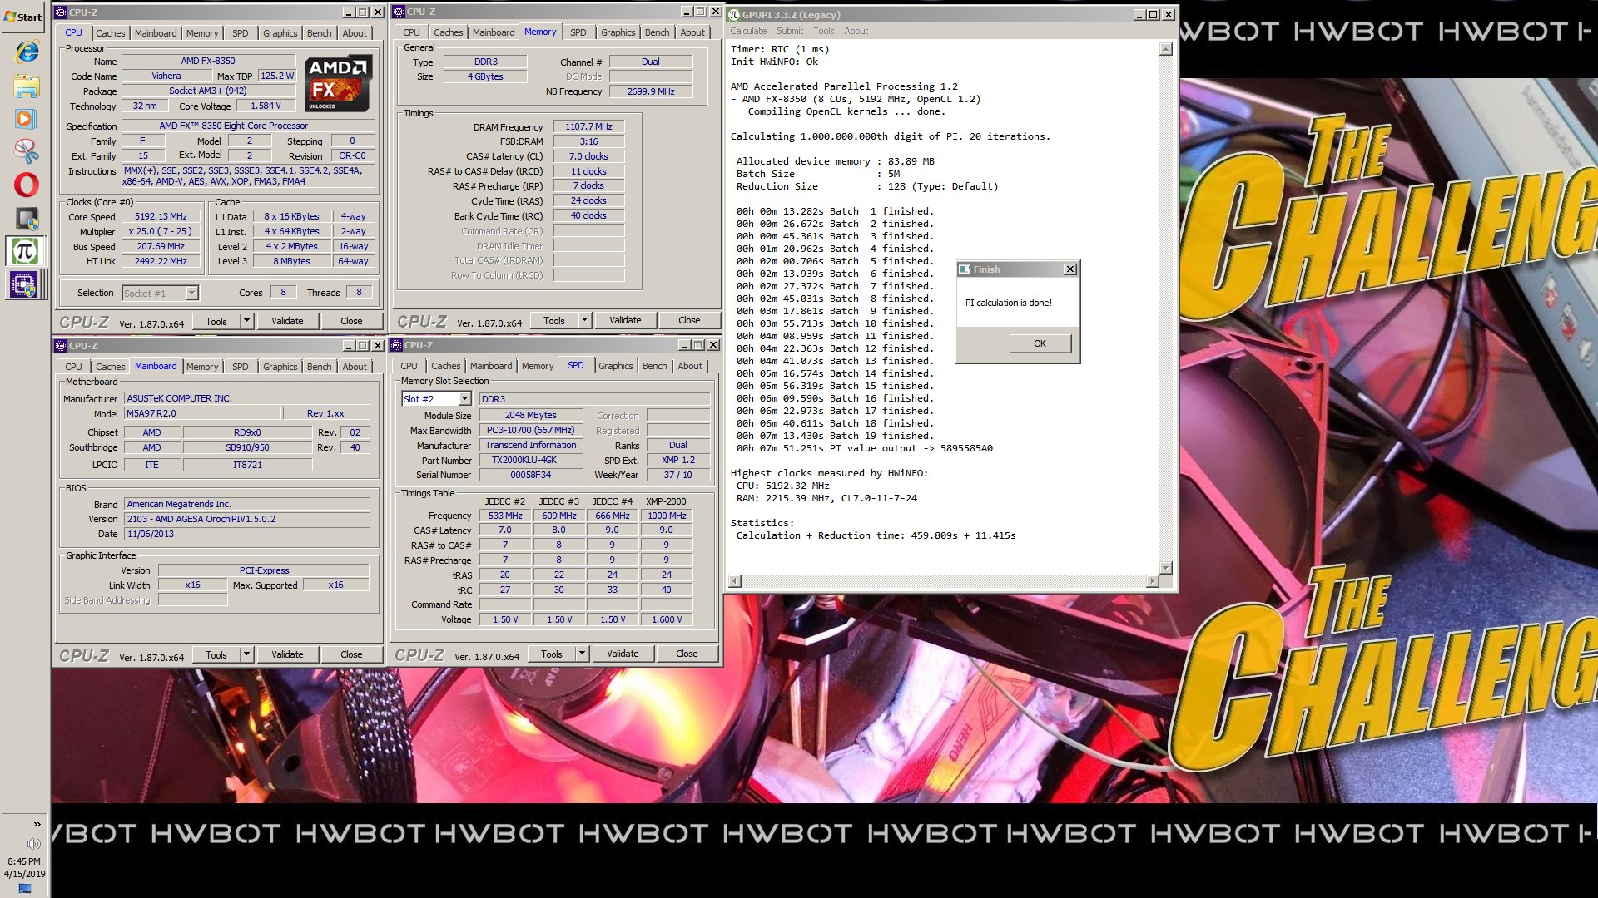
Task: Expand Tools dropdown arrow in CPU tab window
Action: click(x=246, y=321)
